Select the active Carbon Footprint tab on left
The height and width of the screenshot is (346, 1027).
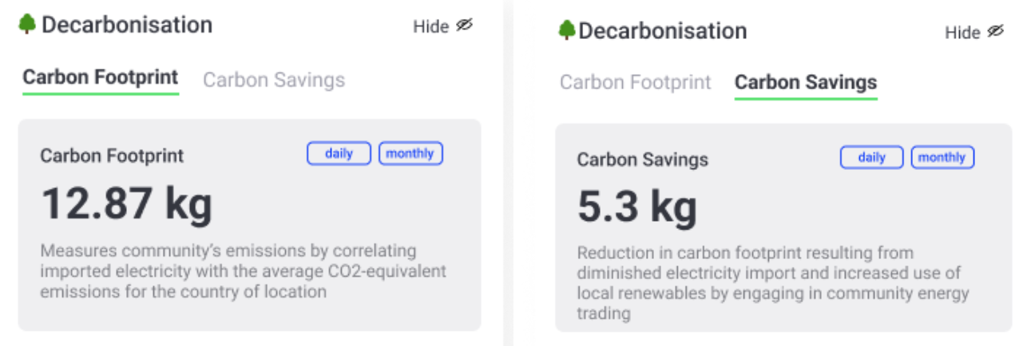[x=101, y=78]
